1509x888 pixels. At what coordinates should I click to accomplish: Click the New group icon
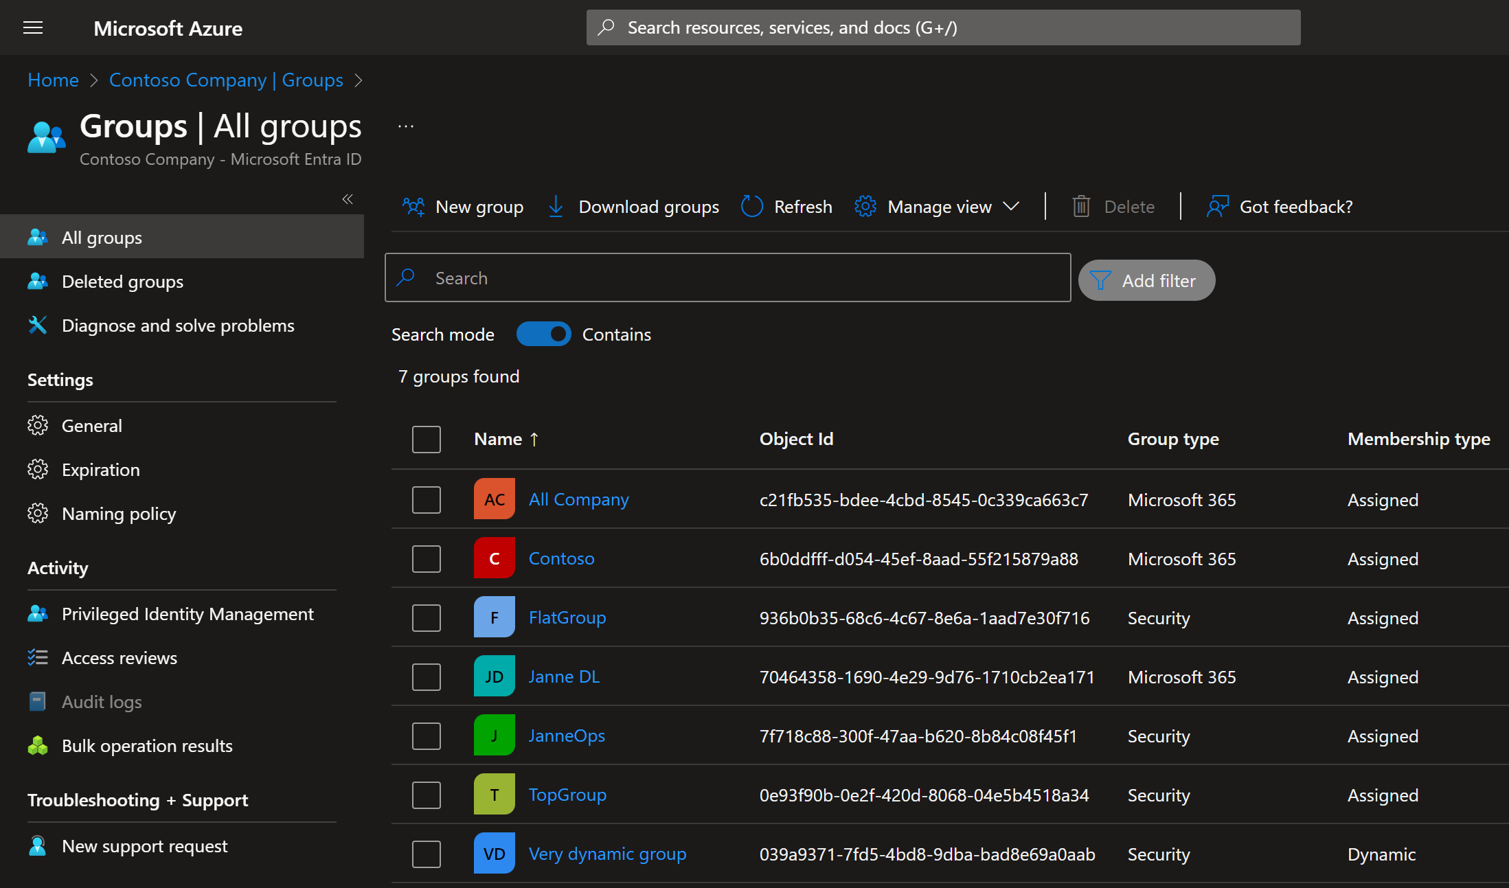click(413, 206)
